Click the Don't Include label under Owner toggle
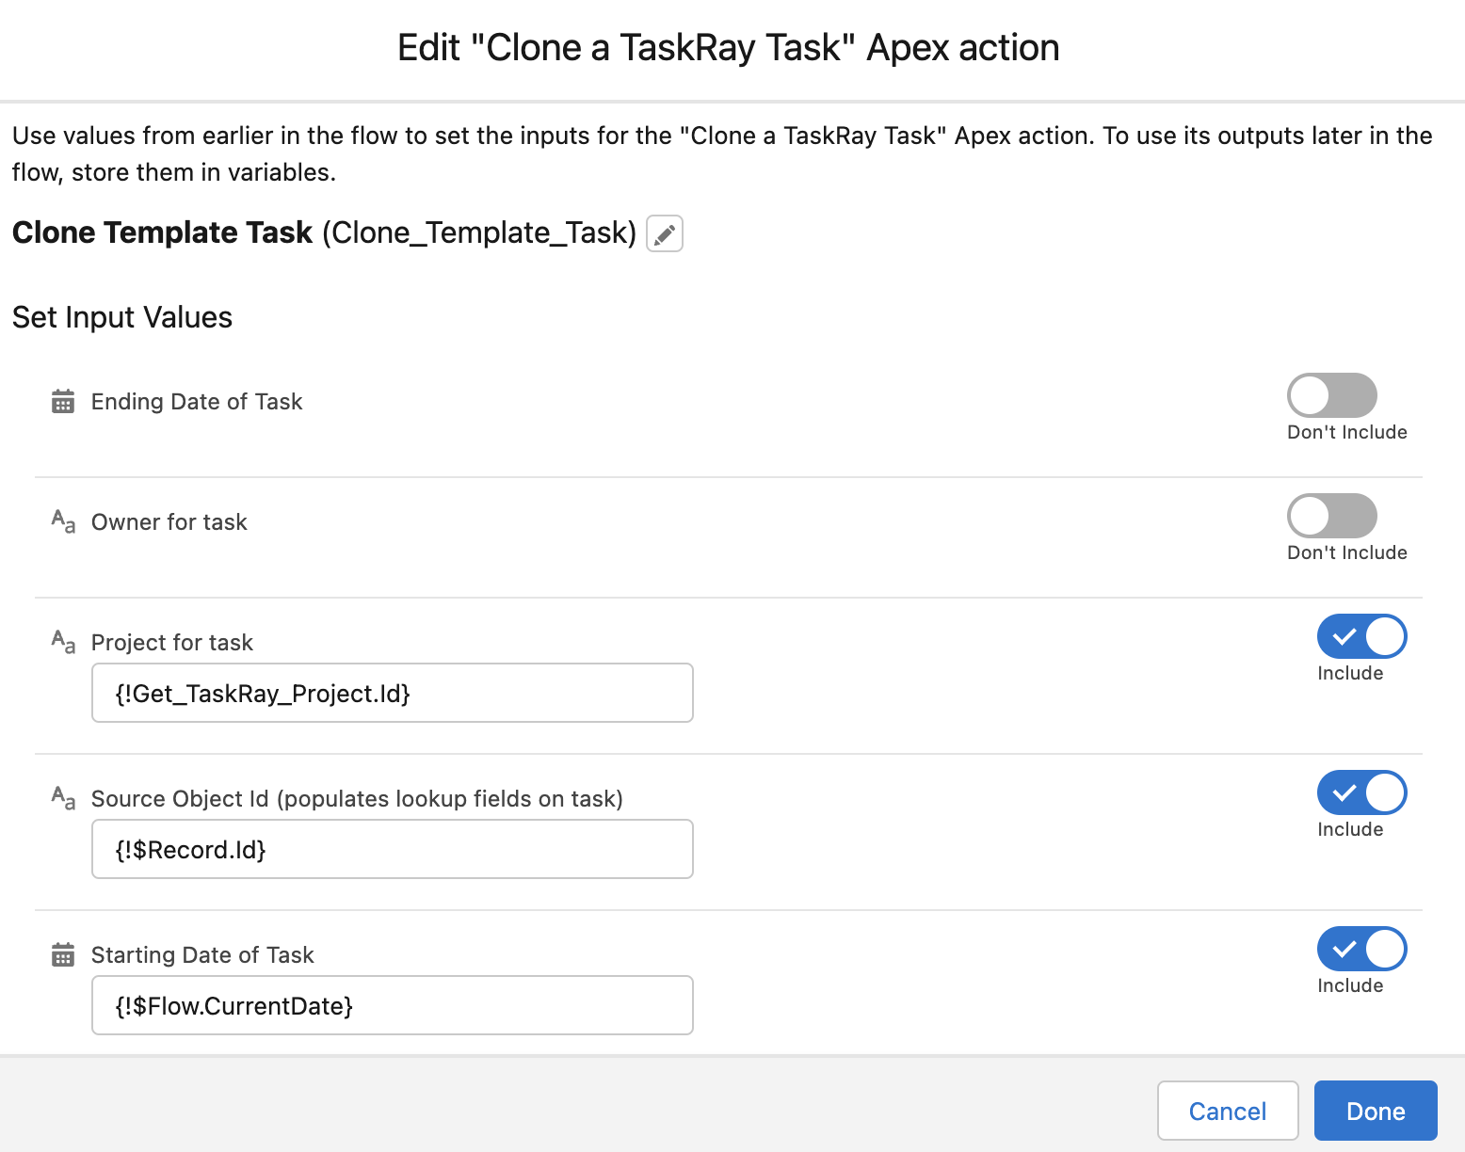This screenshot has width=1465, height=1152. (1346, 552)
